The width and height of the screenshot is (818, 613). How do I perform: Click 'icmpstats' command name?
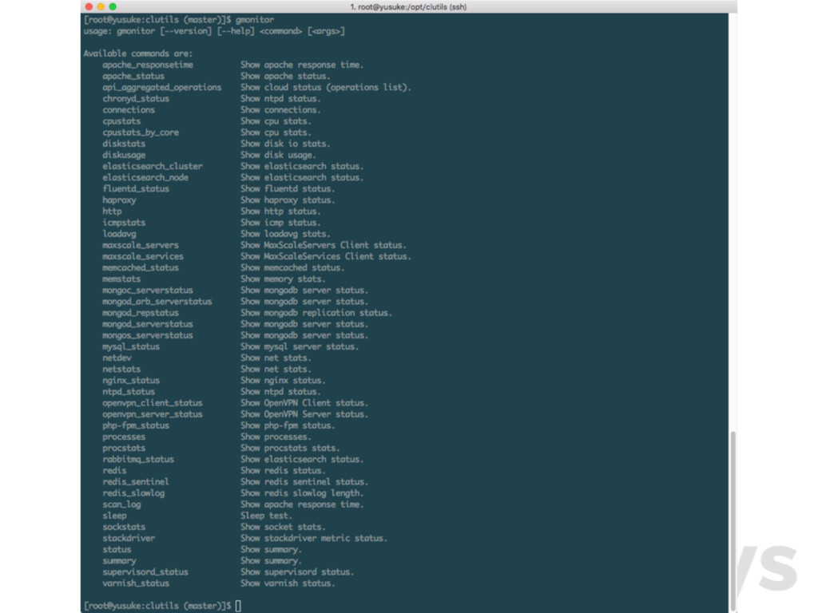(124, 223)
